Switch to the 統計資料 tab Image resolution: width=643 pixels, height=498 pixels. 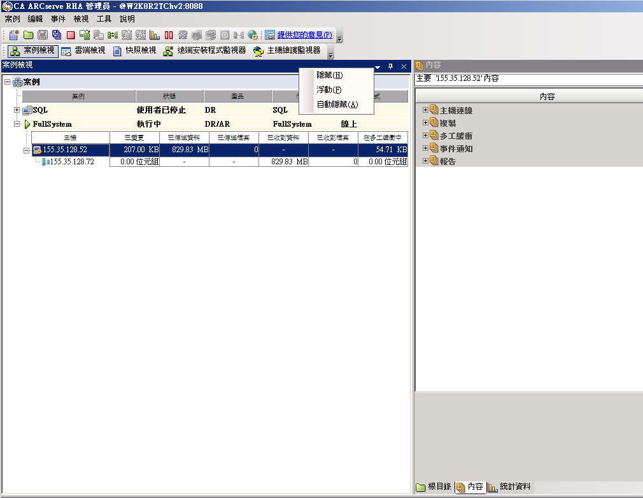(x=509, y=487)
